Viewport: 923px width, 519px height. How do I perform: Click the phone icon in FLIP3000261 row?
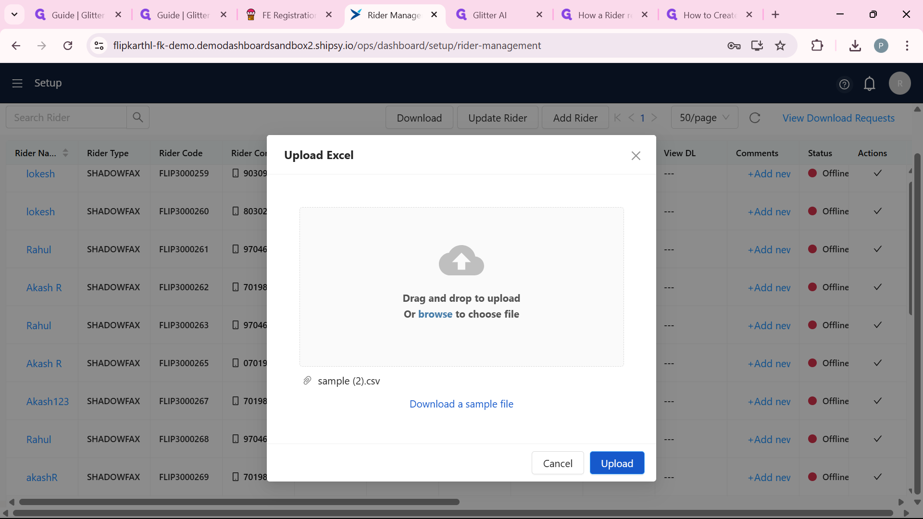[235, 249]
